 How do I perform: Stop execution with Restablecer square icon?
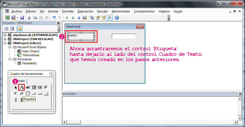click(x=79, y=18)
